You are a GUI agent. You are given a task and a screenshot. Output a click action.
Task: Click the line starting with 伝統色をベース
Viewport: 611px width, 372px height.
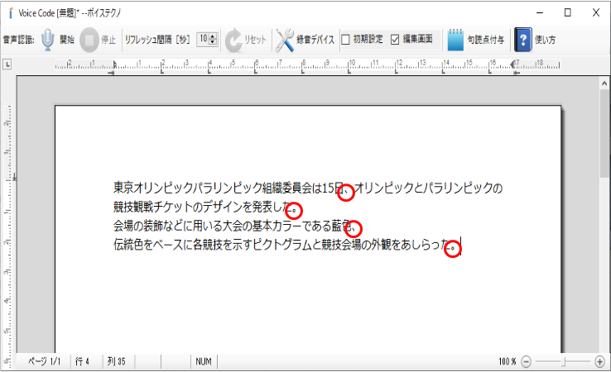285,245
